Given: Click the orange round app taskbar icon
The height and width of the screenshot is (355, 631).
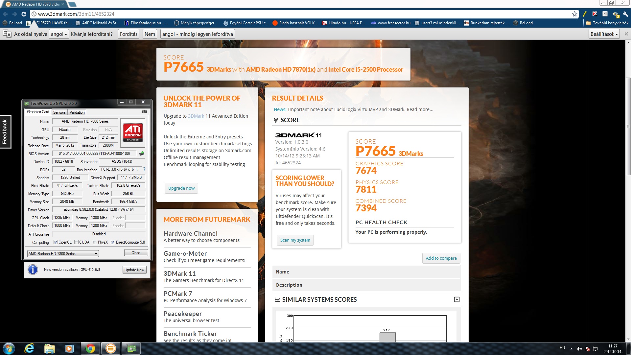Looking at the screenshot, I should (111, 348).
